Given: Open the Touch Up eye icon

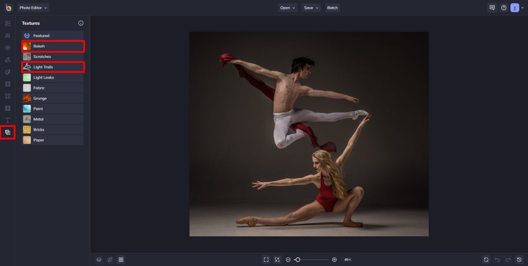Looking at the screenshot, I should click(8, 47).
